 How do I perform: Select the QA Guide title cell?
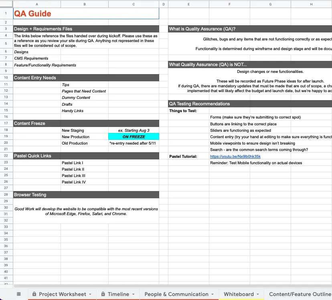coord(86,14)
